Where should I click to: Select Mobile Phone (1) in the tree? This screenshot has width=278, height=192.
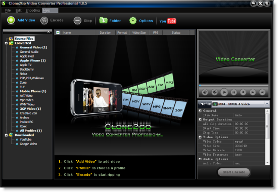click(33, 91)
